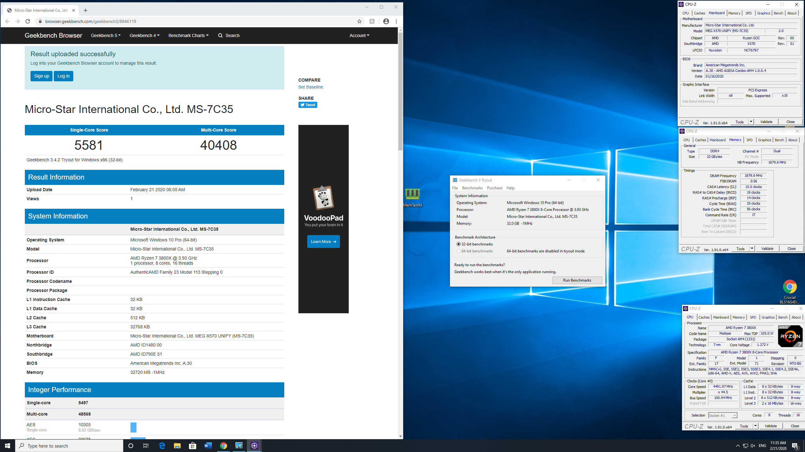Viewport: 805px width, 452px height.
Task: Open Benchmarks menu in Geekbench 3 Tryout
Action: pyautogui.click(x=472, y=188)
